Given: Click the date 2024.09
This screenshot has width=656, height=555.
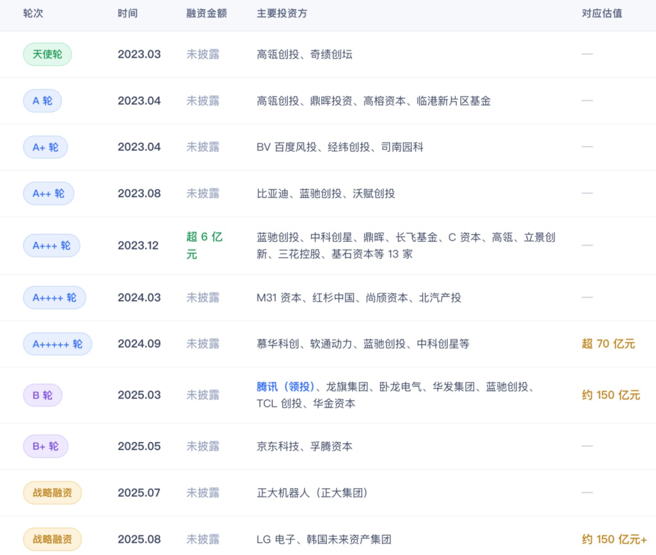Looking at the screenshot, I should tap(139, 344).
